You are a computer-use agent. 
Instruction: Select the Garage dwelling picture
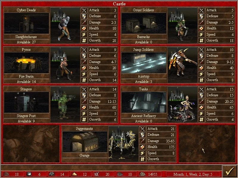point(85,142)
